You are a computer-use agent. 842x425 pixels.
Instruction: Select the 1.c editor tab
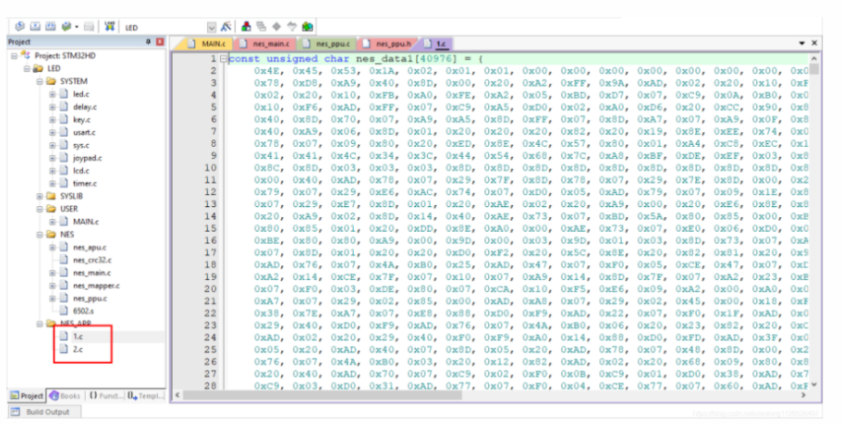tap(436, 43)
